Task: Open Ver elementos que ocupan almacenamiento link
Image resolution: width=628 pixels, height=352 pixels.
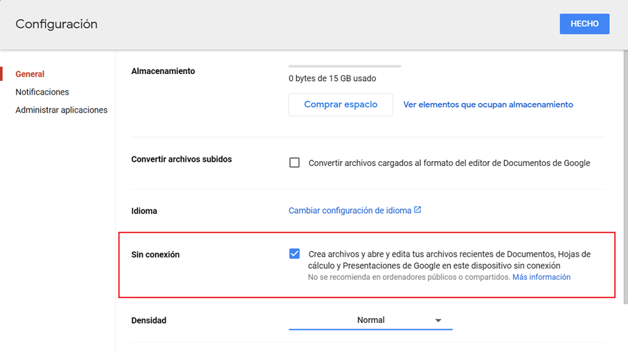Action: pos(488,105)
